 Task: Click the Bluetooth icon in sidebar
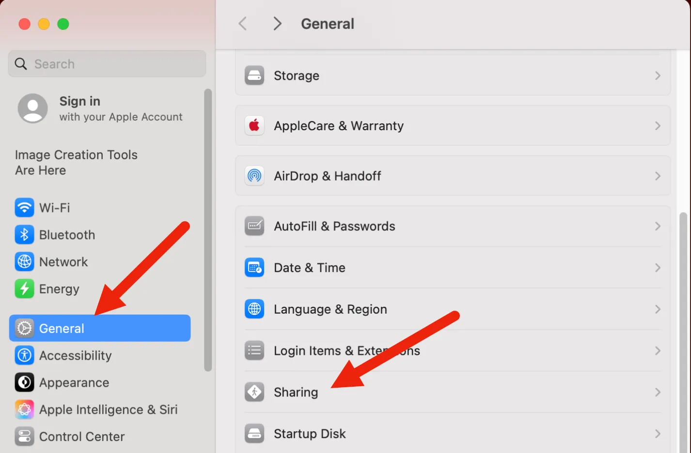point(24,235)
